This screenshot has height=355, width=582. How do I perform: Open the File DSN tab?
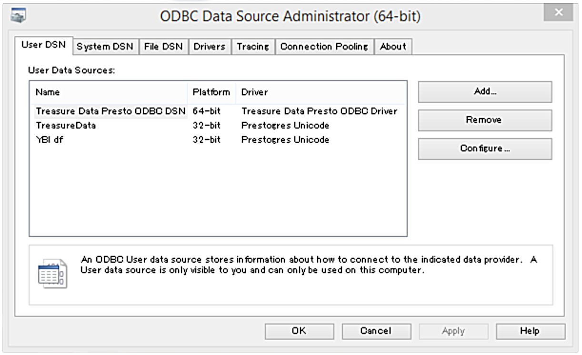coord(163,47)
